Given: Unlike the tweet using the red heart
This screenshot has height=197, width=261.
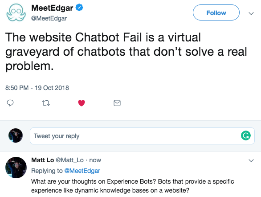Looking at the screenshot, I should click(82, 103).
